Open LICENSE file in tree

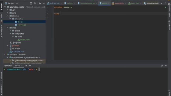tap(16, 49)
